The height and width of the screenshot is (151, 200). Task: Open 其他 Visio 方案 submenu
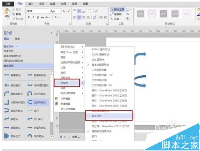click(x=69, y=52)
